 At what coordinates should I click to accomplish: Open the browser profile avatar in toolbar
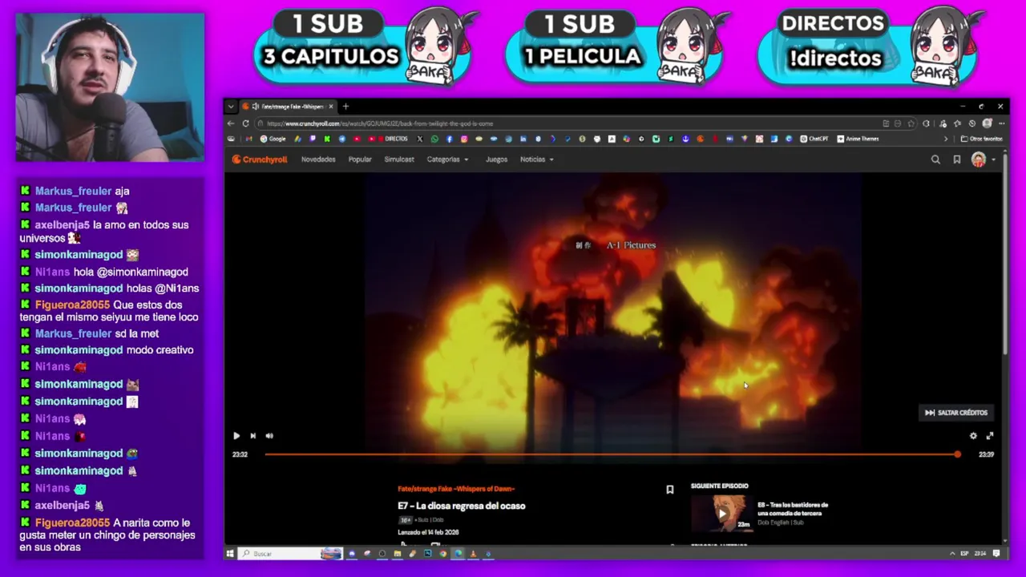(x=987, y=123)
